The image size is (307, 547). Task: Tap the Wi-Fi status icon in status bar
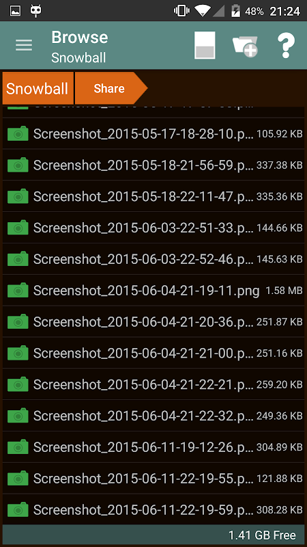(x=202, y=11)
